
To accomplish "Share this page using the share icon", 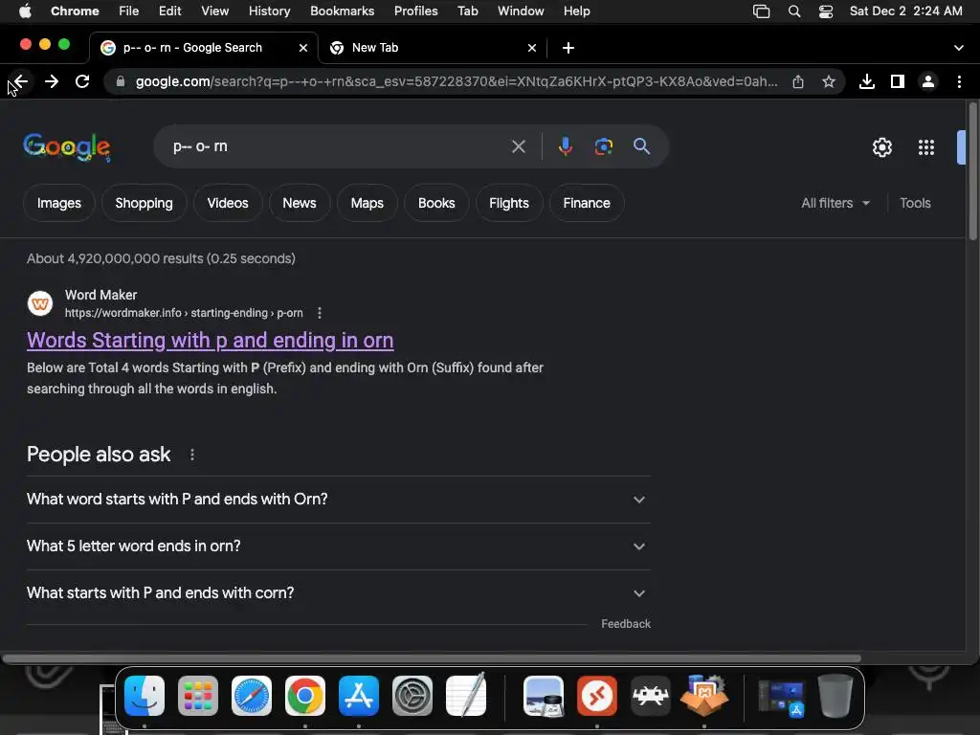I will [x=798, y=81].
